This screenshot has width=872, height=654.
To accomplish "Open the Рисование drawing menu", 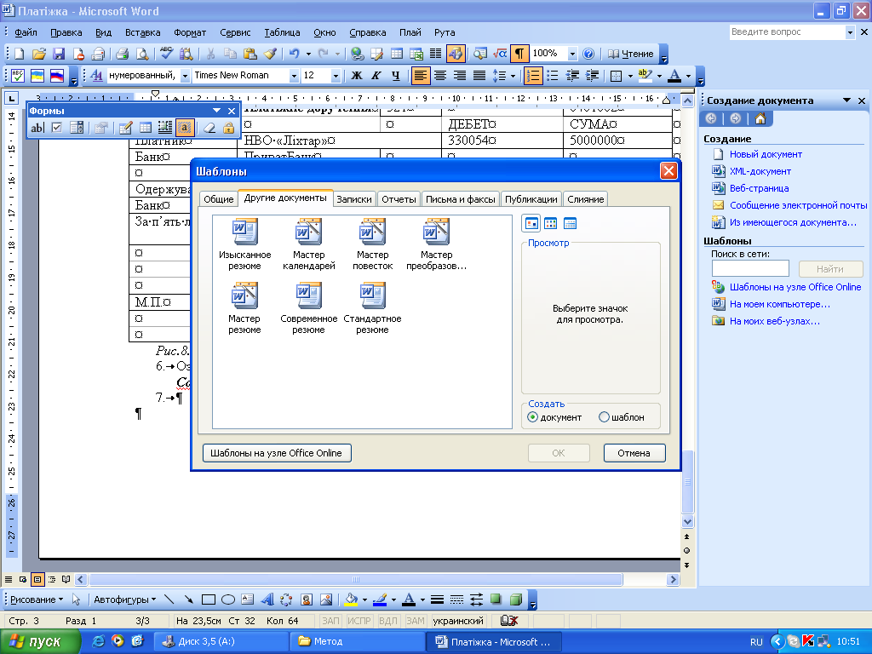I will tap(37, 599).
